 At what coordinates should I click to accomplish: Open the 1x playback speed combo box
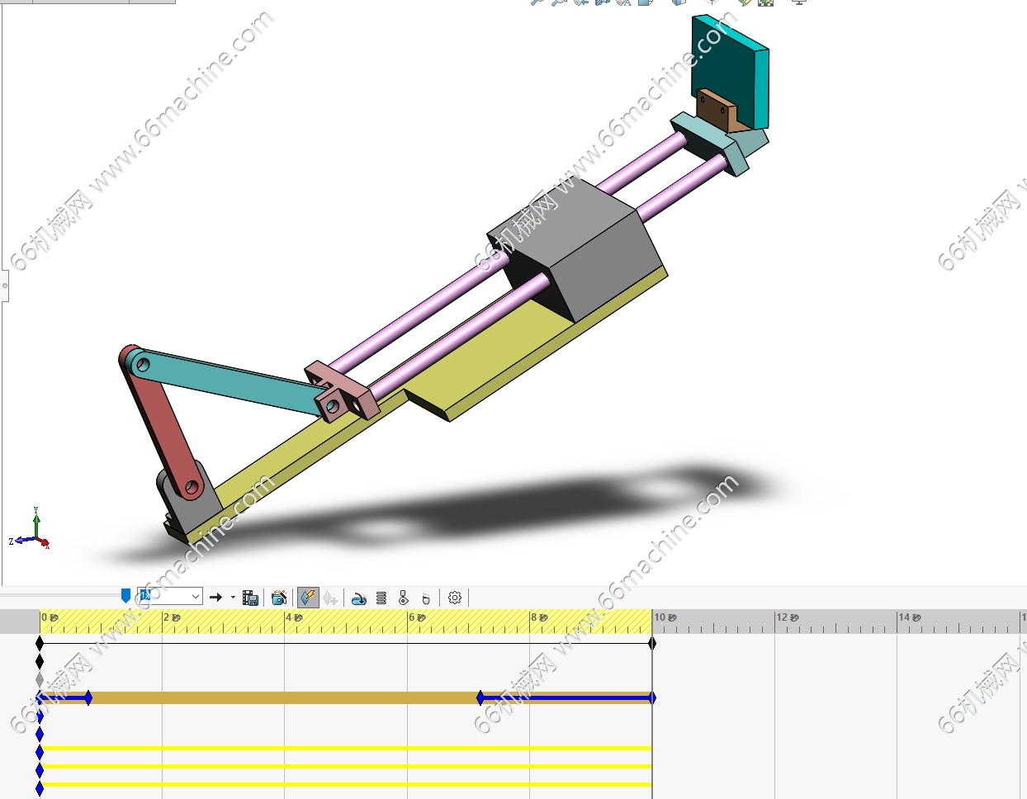tap(170, 597)
